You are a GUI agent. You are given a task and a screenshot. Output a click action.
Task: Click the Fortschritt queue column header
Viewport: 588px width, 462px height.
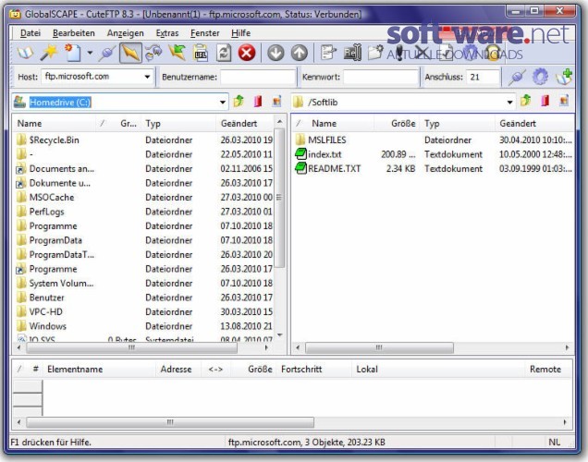pyautogui.click(x=313, y=369)
